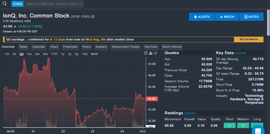Switch to the News tab
This screenshot has height=134, width=270.
[23, 47]
